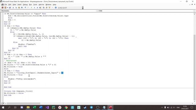Click the 'Nom = 0' assignment line
The height and width of the screenshot is (110, 196).
point(12,20)
